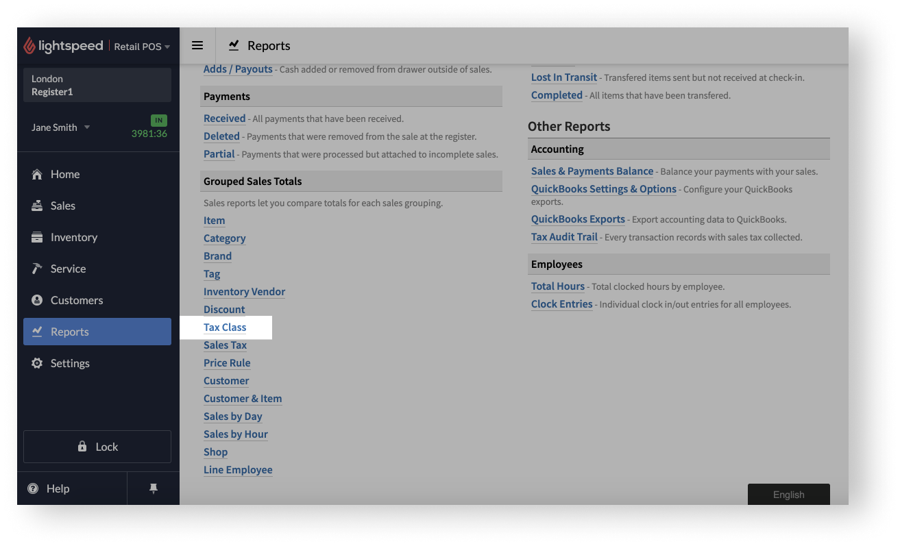
Task: Click the 3981:36 clocked time display
Action: pos(149,134)
